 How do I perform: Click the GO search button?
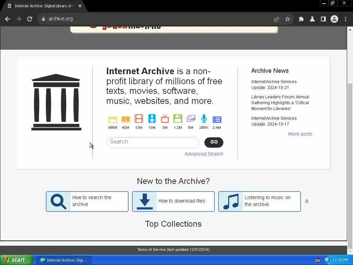pos(214,142)
